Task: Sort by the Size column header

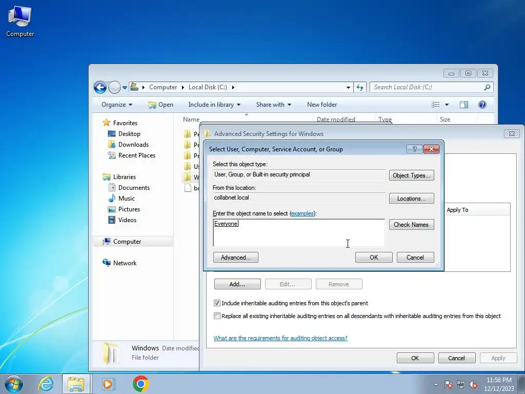Action: 445,119
